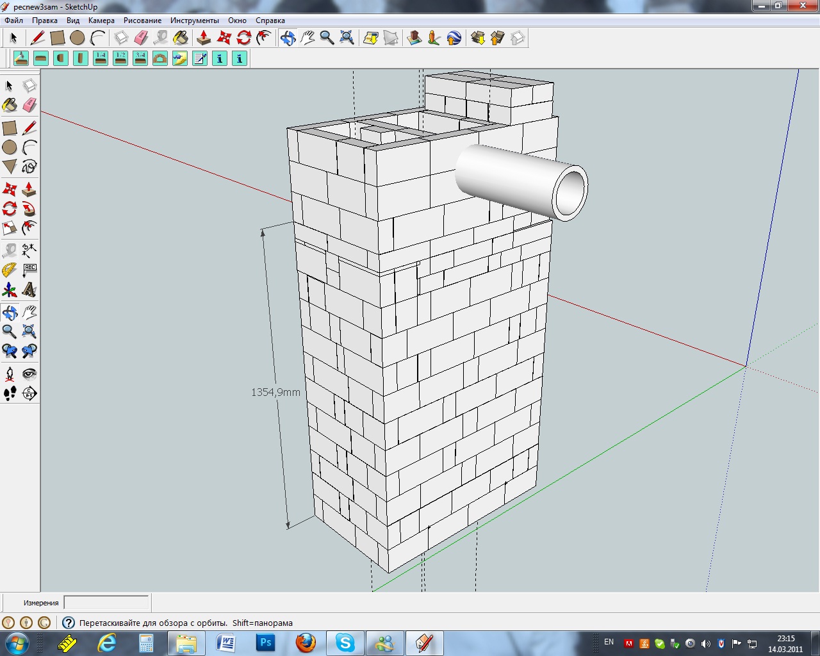The width and height of the screenshot is (820, 656).
Task: Open the Камера menu
Action: tap(101, 20)
